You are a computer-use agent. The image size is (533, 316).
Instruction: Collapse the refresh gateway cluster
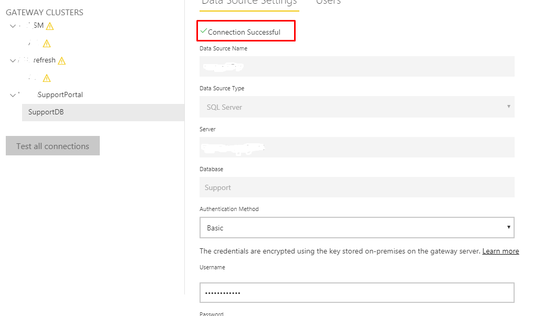[x=13, y=60]
